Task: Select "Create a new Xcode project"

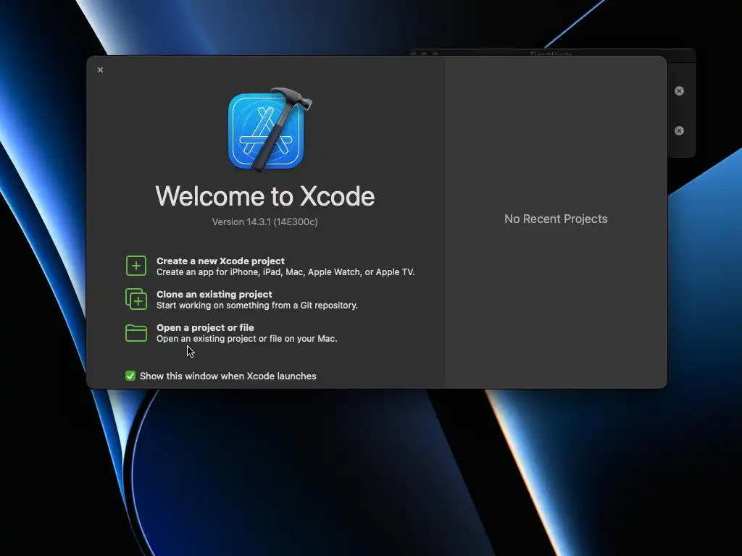Action: click(220, 261)
